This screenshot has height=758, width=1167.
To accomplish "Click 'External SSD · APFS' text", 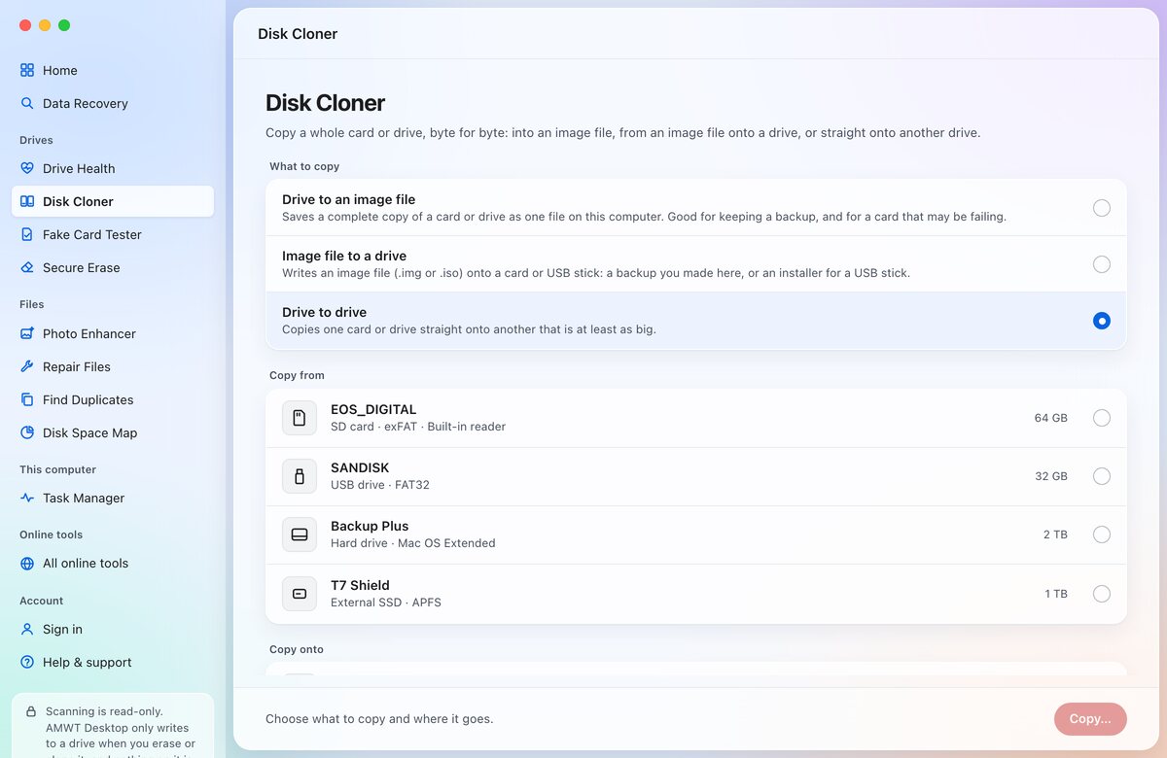I will click(x=386, y=603).
